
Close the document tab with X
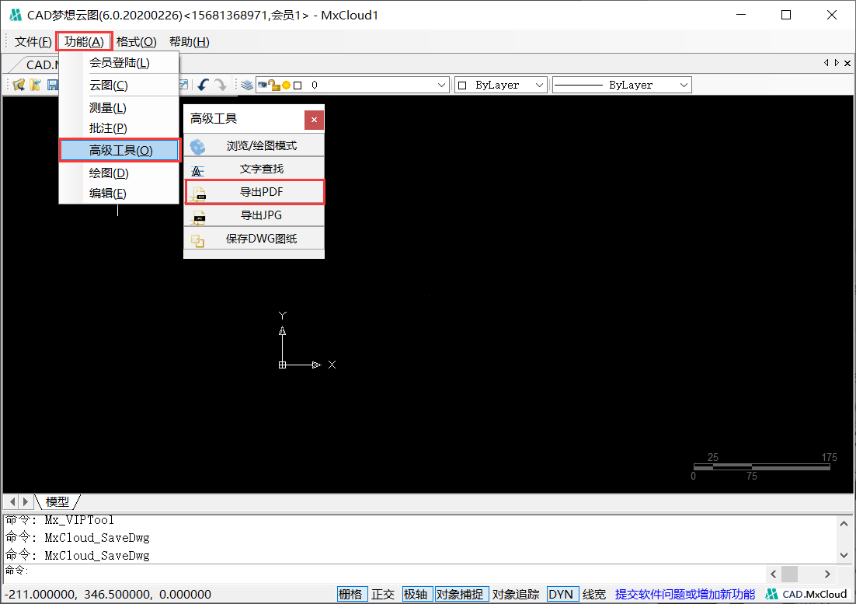click(847, 63)
